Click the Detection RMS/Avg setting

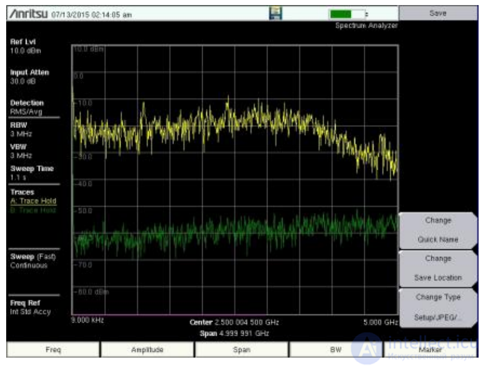click(26, 112)
